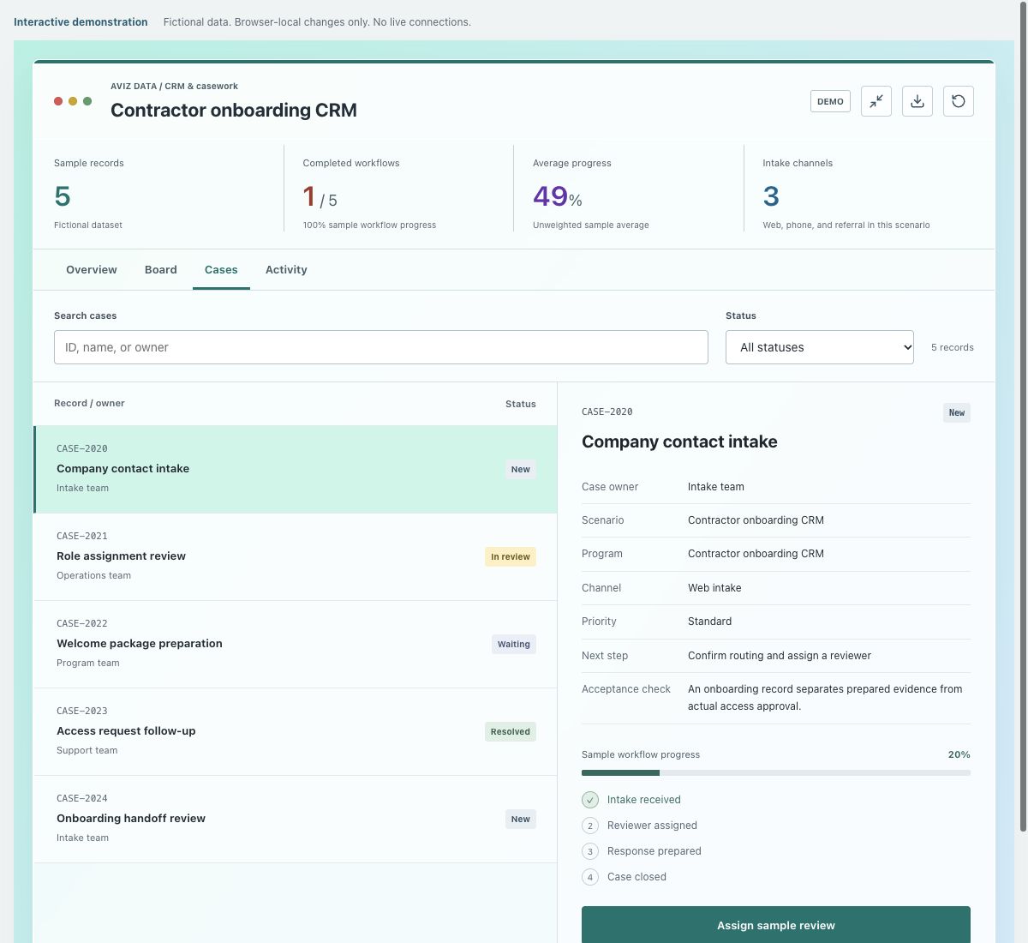Viewport: 1028px width, 943px height.
Task: Click New badge in the case detail header
Action: (x=957, y=412)
